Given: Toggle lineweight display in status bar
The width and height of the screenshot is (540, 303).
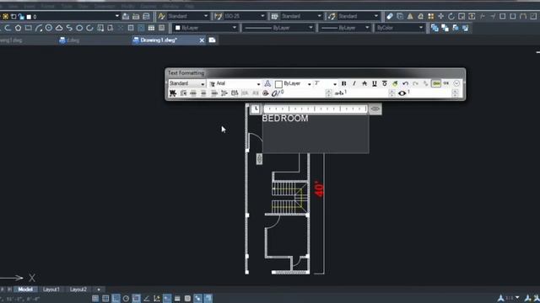Looking at the screenshot, I should [x=177, y=298].
